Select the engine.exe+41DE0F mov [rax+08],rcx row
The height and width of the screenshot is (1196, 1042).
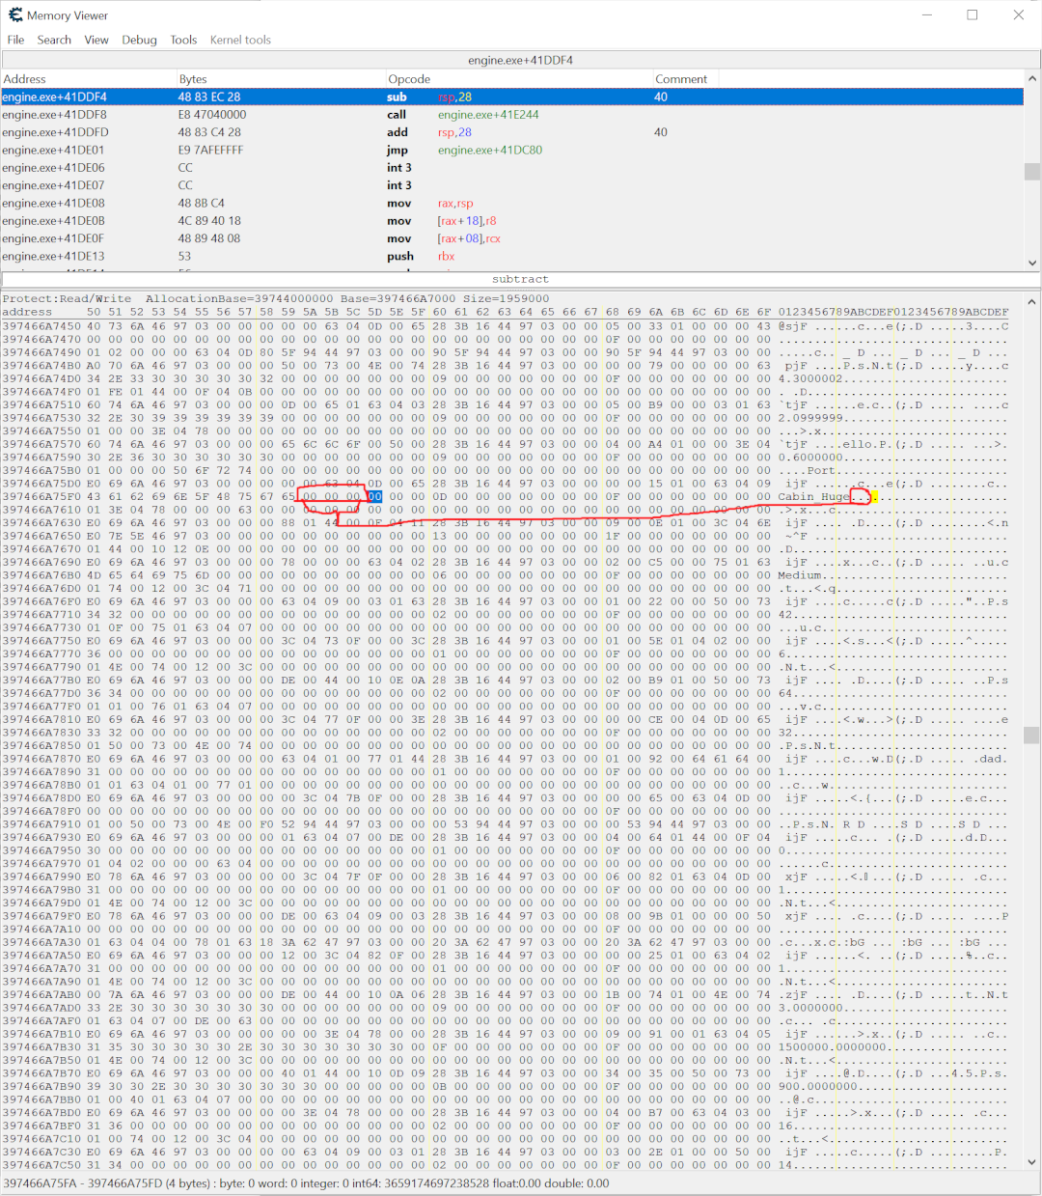[x=511, y=238]
